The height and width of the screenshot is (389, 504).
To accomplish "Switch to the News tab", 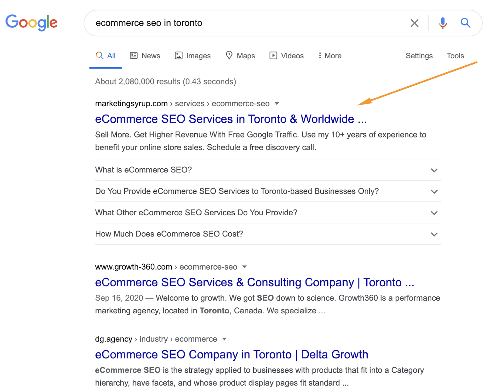I will pos(145,56).
